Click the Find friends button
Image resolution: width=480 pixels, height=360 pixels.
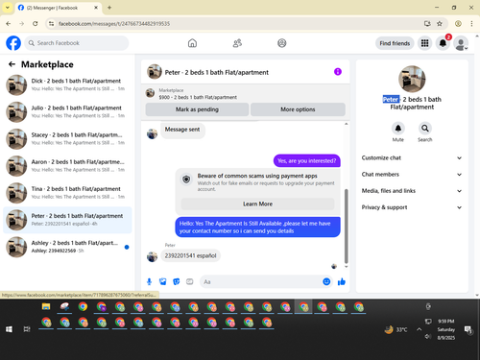[395, 43]
